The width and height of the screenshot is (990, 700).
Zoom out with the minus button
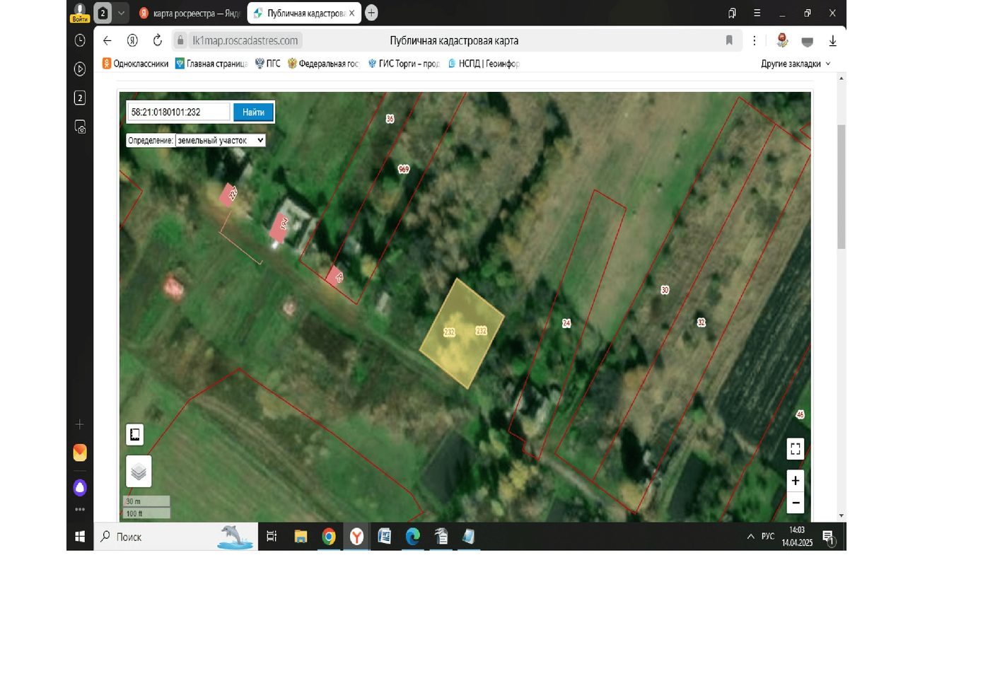coord(796,503)
